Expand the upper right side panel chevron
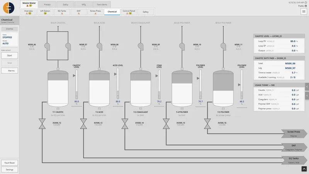The image size is (309, 174). pos(307,87)
